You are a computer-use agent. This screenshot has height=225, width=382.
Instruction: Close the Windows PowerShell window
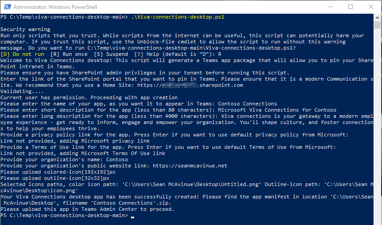pyautogui.click(x=371, y=7)
